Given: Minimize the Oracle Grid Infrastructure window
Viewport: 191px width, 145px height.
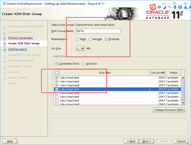Looking at the screenshot, I should coord(164,3).
